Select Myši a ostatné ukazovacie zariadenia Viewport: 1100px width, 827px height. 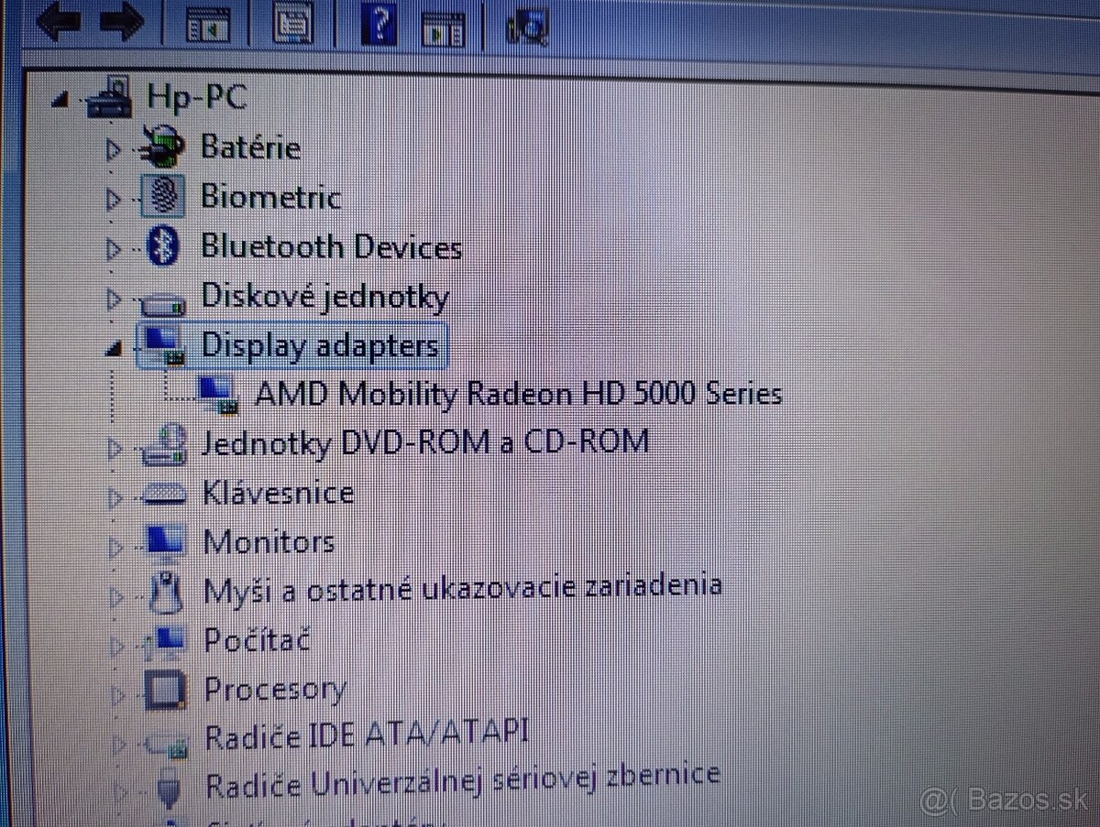(x=463, y=587)
